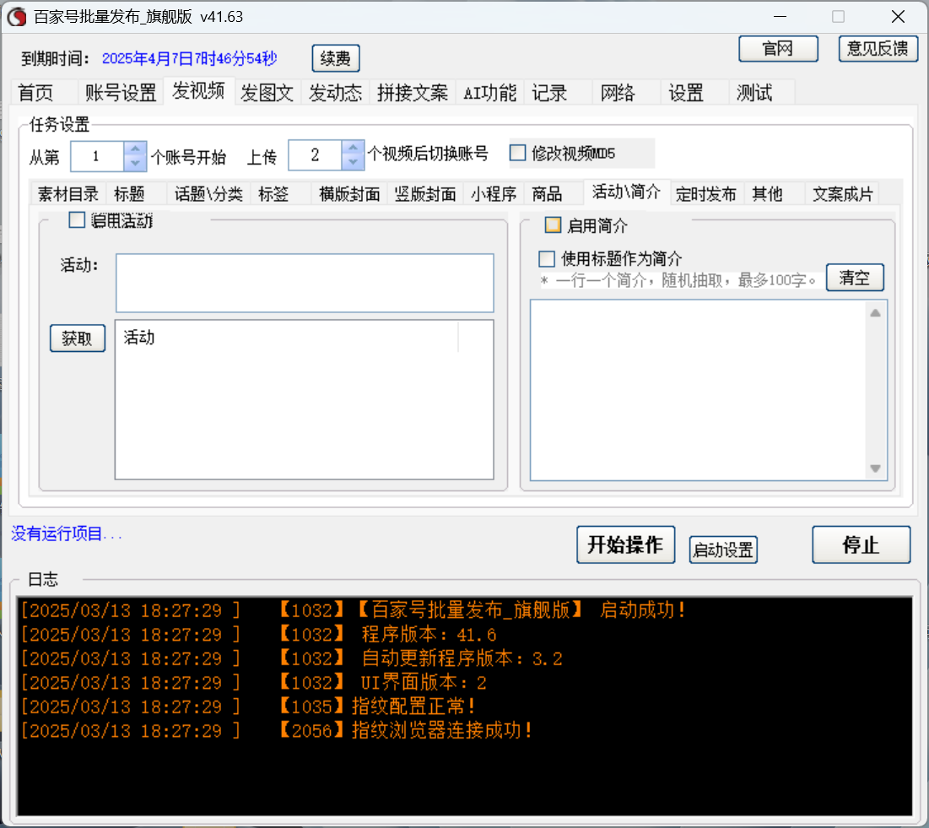Open the 发动态 tab
The height and width of the screenshot is (828, 929).
coord(335,93)
